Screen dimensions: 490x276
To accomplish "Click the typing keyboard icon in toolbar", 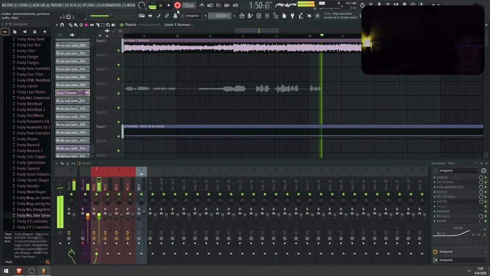I will (142, 16).
